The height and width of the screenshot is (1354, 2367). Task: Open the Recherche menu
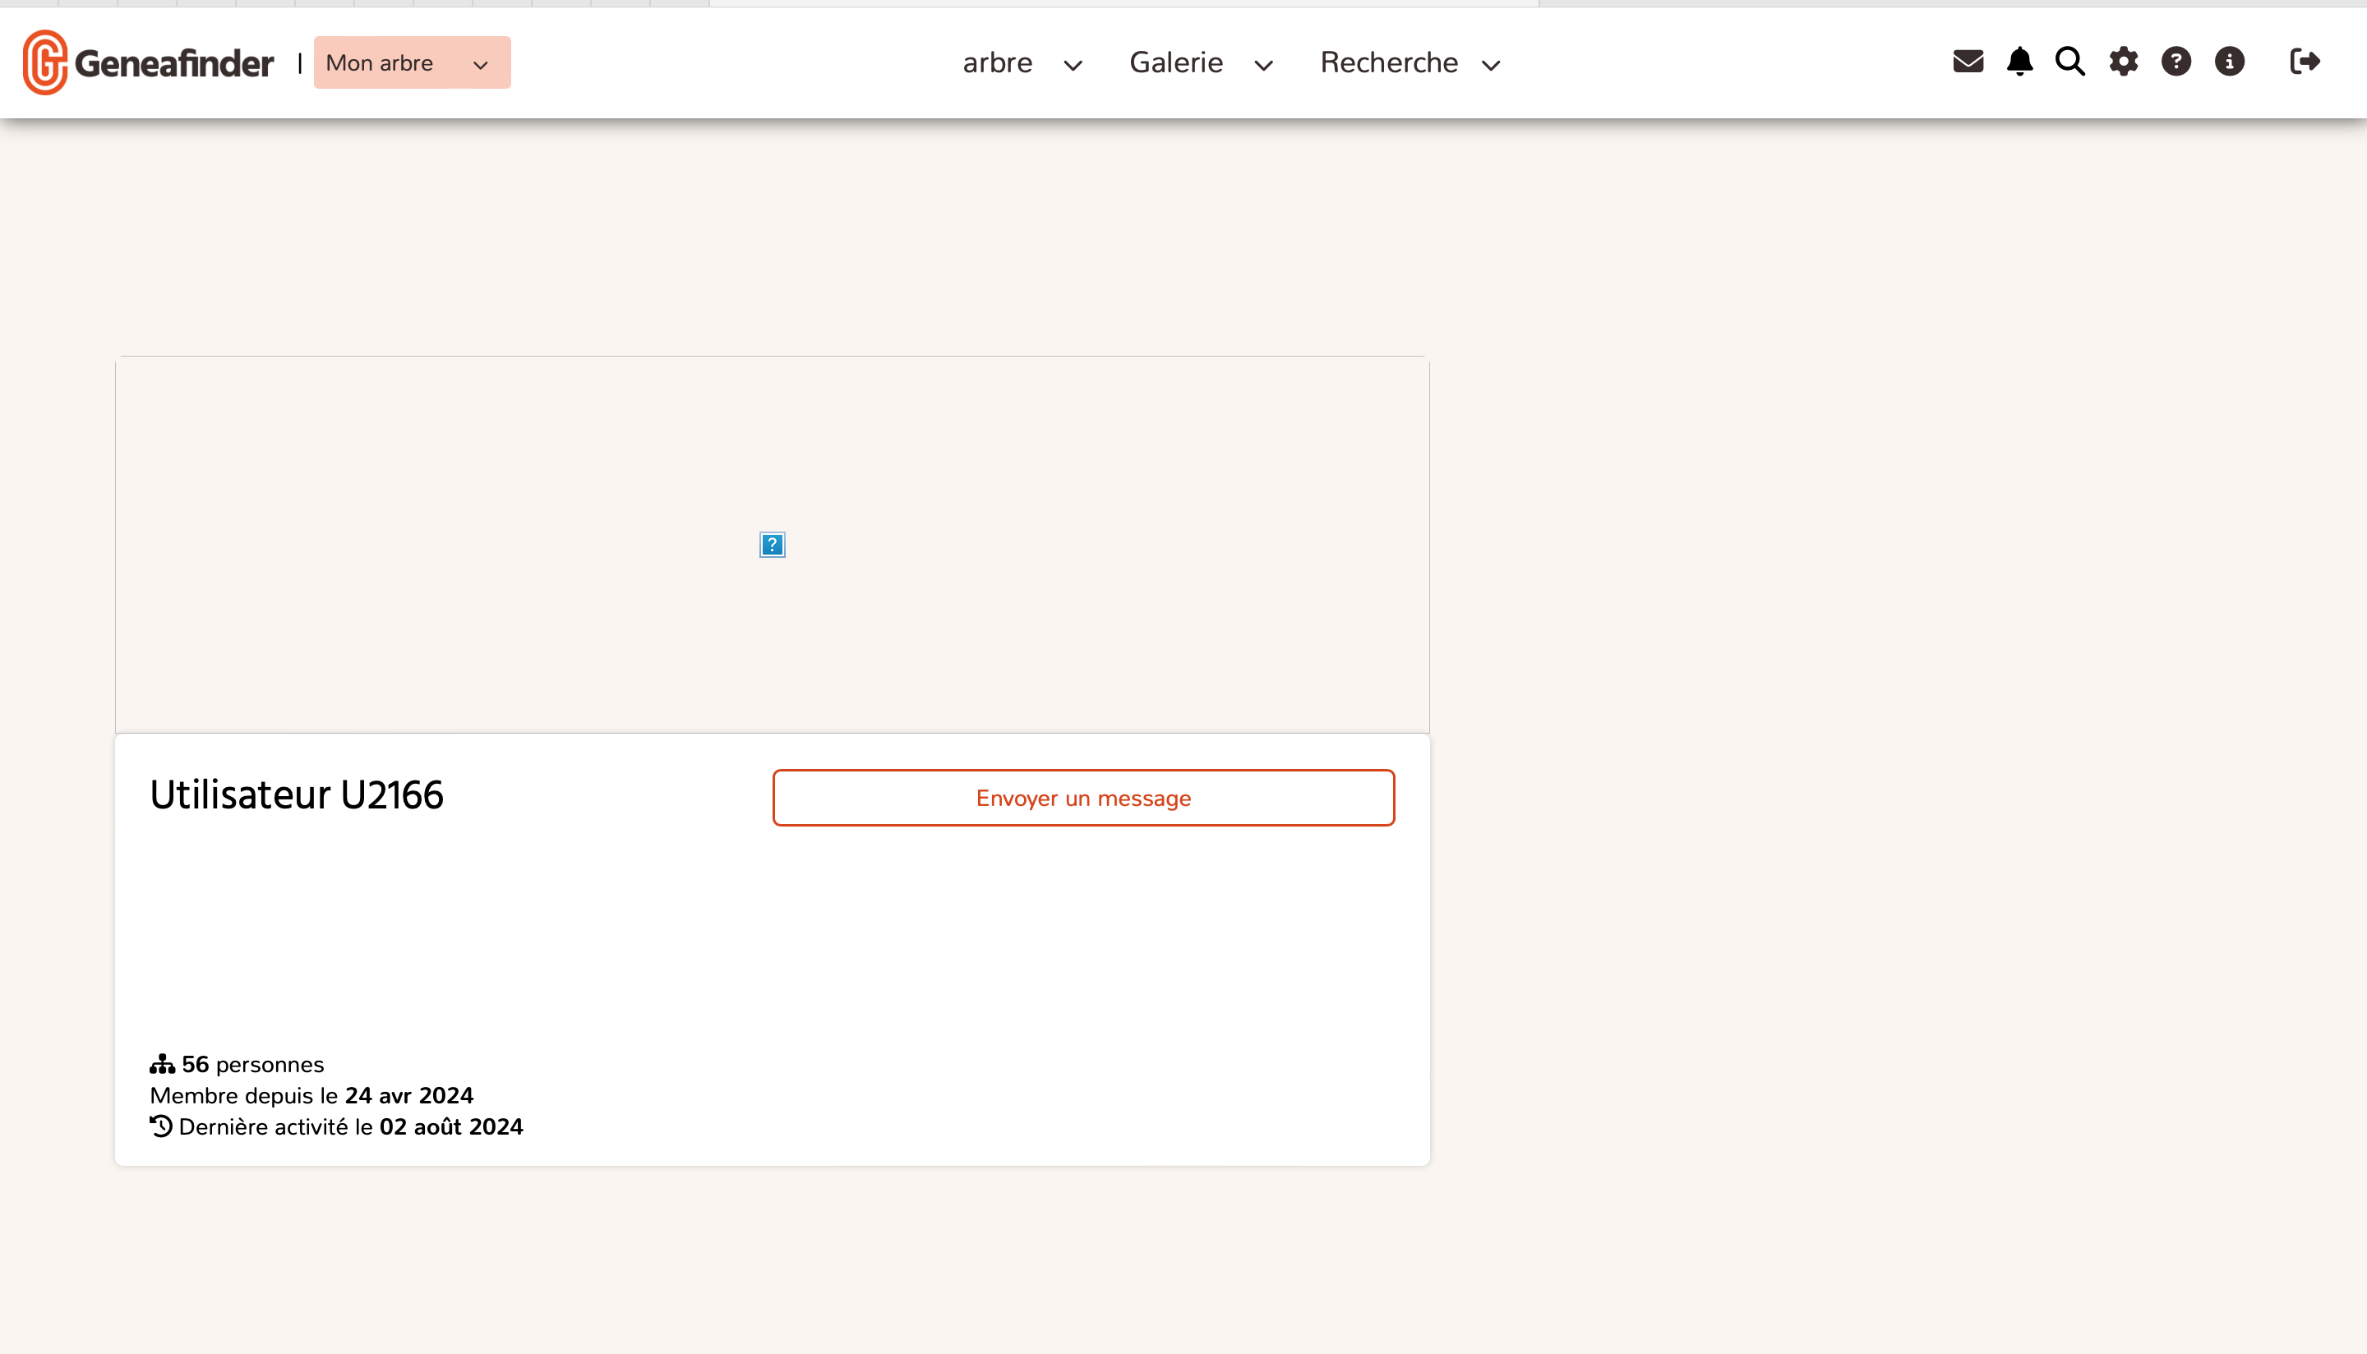(1389, 62)
